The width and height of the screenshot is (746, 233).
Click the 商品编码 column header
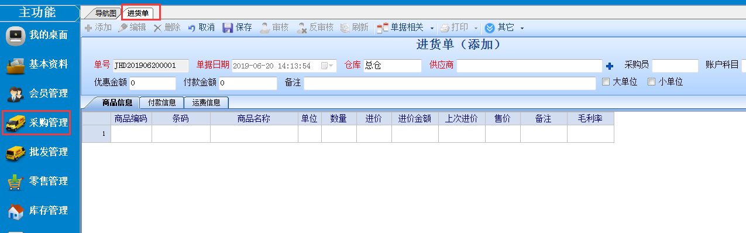coord(131,118)
